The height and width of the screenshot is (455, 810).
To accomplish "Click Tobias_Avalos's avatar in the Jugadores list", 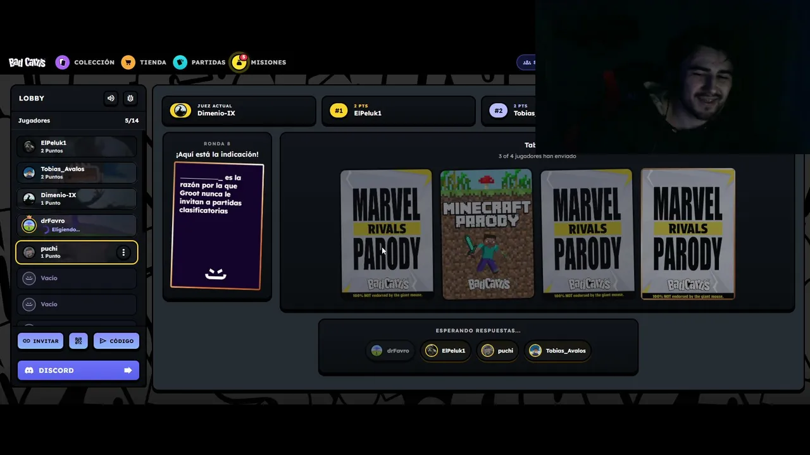I will 29,173.
